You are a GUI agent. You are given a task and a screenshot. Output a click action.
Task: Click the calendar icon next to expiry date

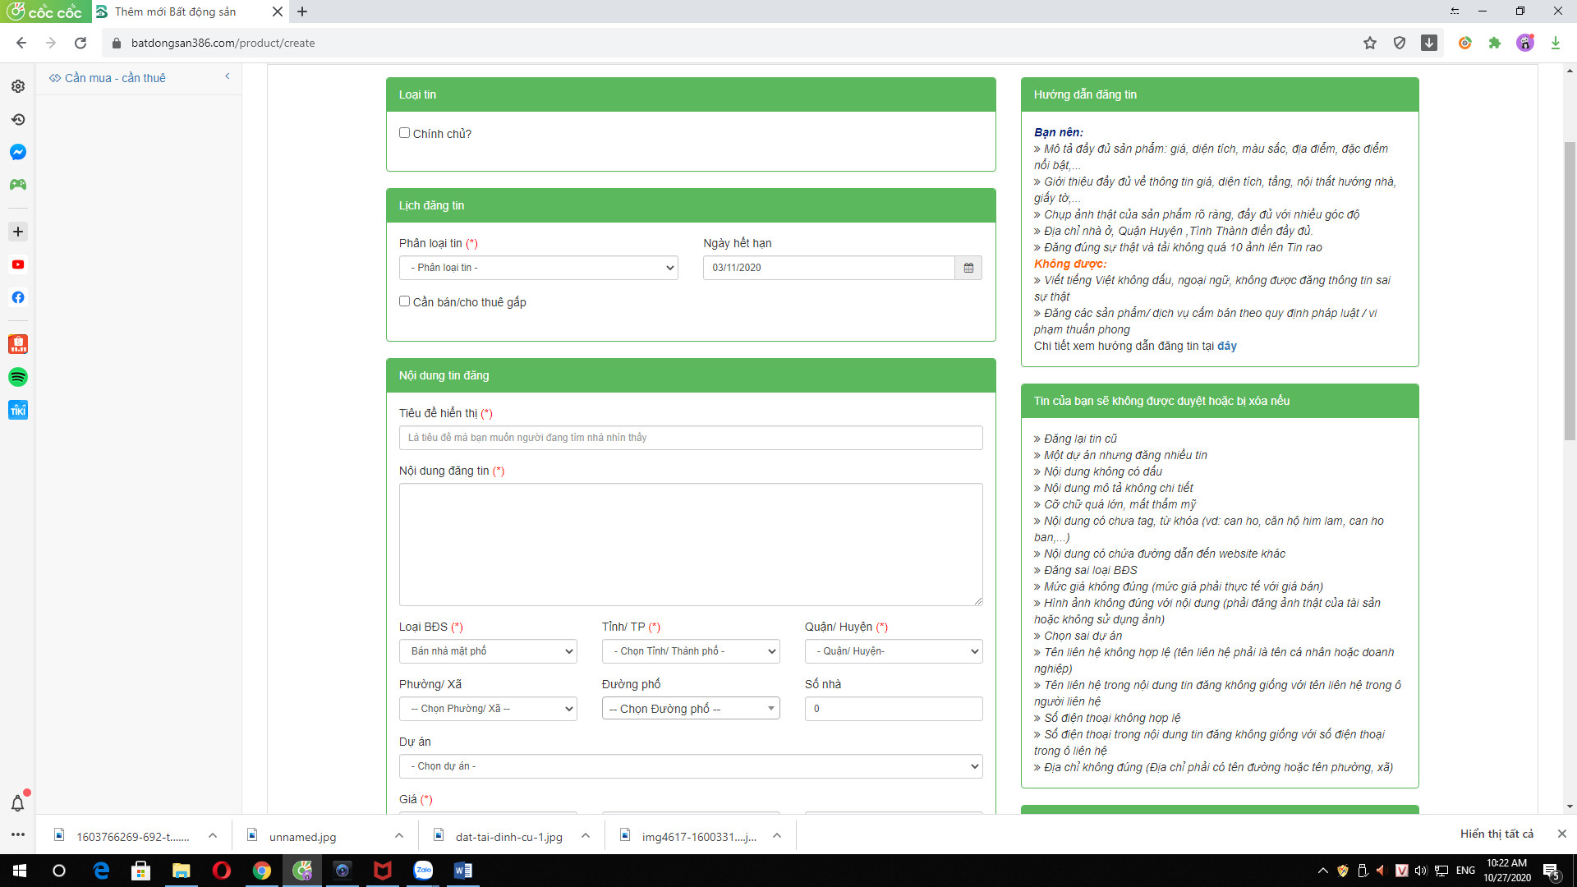click(968, 268)
